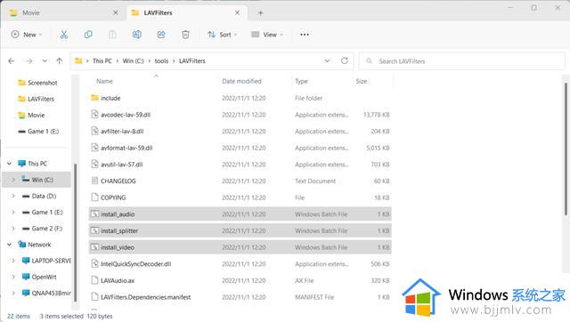Click the Cut scissors icon
570x322 pixels.
64,35
